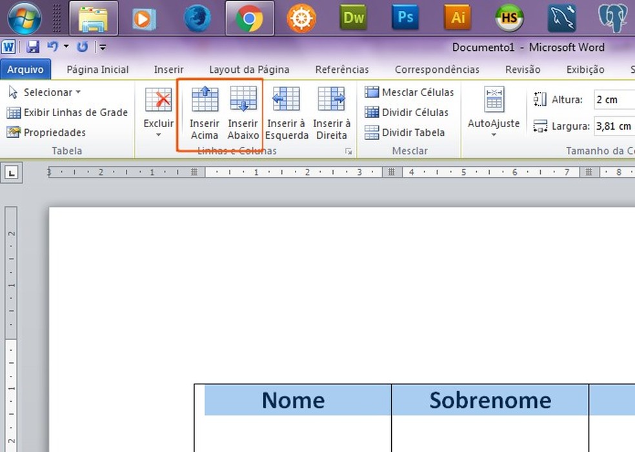Open Linhas e Colunas dialog launcher

[348, 152]
